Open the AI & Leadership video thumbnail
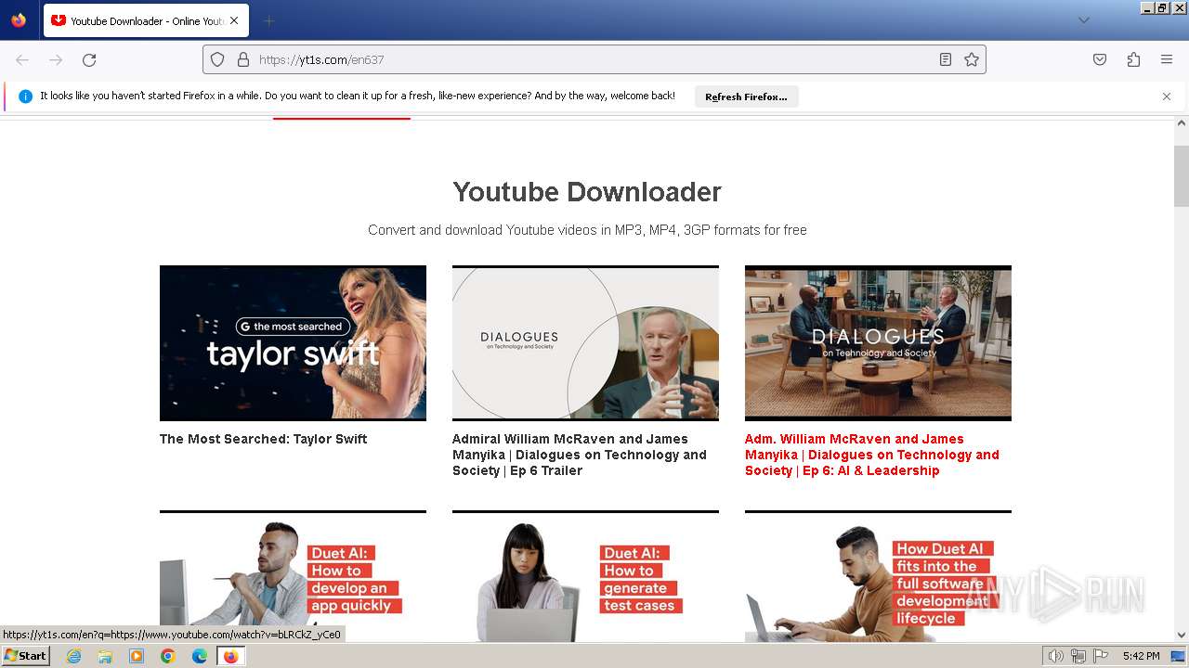The image size is (1189, 668). (878, 342)
